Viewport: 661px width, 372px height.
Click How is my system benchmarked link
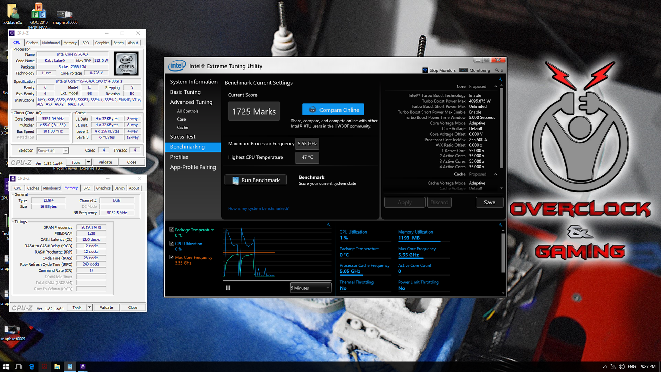tap(258, 208)
